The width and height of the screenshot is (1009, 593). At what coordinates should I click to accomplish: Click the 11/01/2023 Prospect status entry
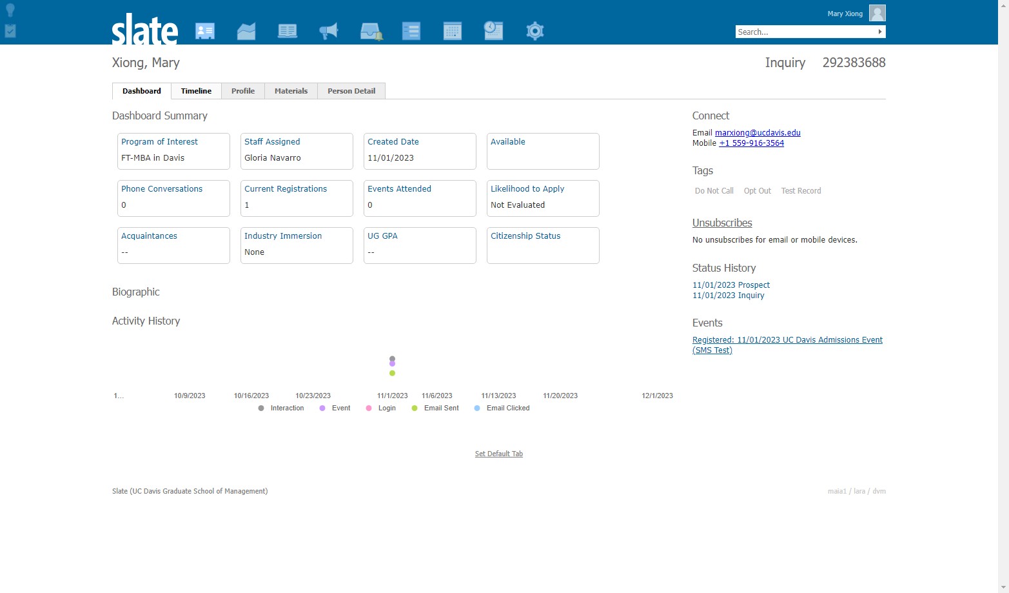coord(731,285)
